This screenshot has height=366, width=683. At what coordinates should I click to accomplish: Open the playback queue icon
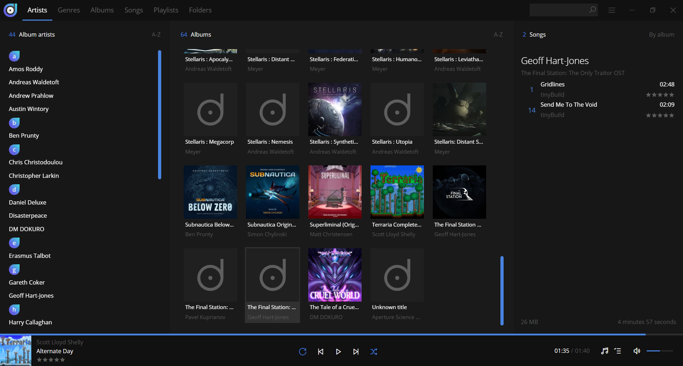tap(618, 351)
